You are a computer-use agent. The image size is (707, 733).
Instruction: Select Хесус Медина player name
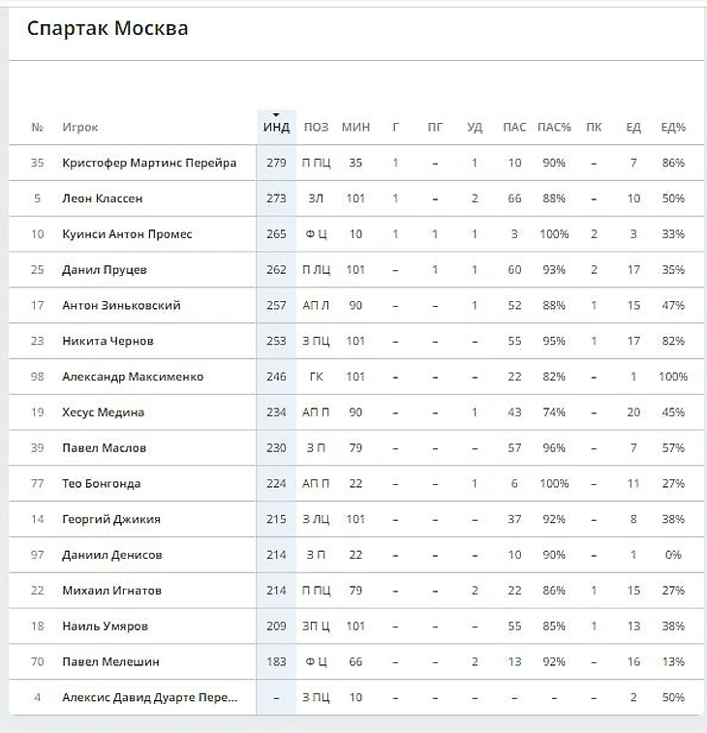103,412
